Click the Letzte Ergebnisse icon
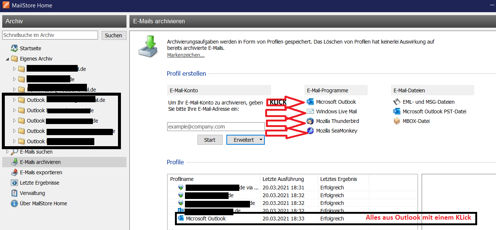Screen dimensions: 496x230 [x=14, y=183]
